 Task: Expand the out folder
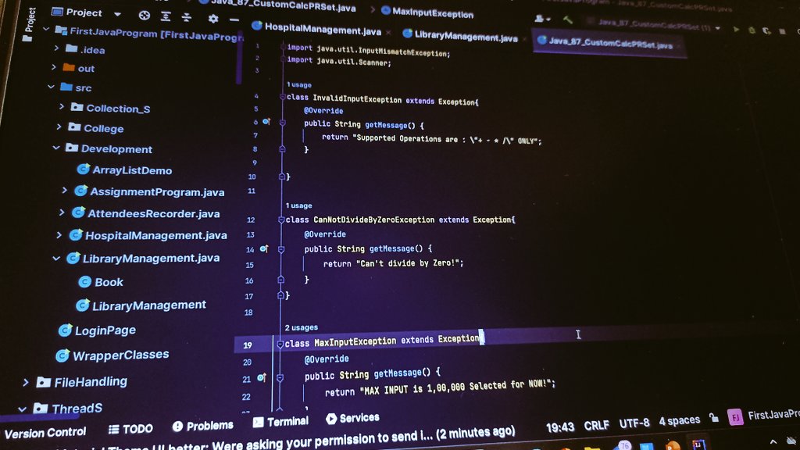click(54, 67)
